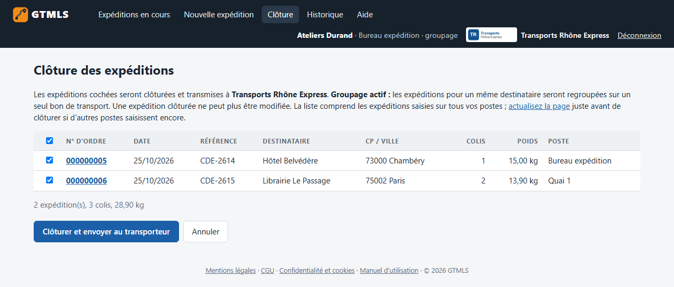Viewport: 674px width, 287px height.
Task: Click the Ateliers Durand account name
Action: [x=325, y=35]
